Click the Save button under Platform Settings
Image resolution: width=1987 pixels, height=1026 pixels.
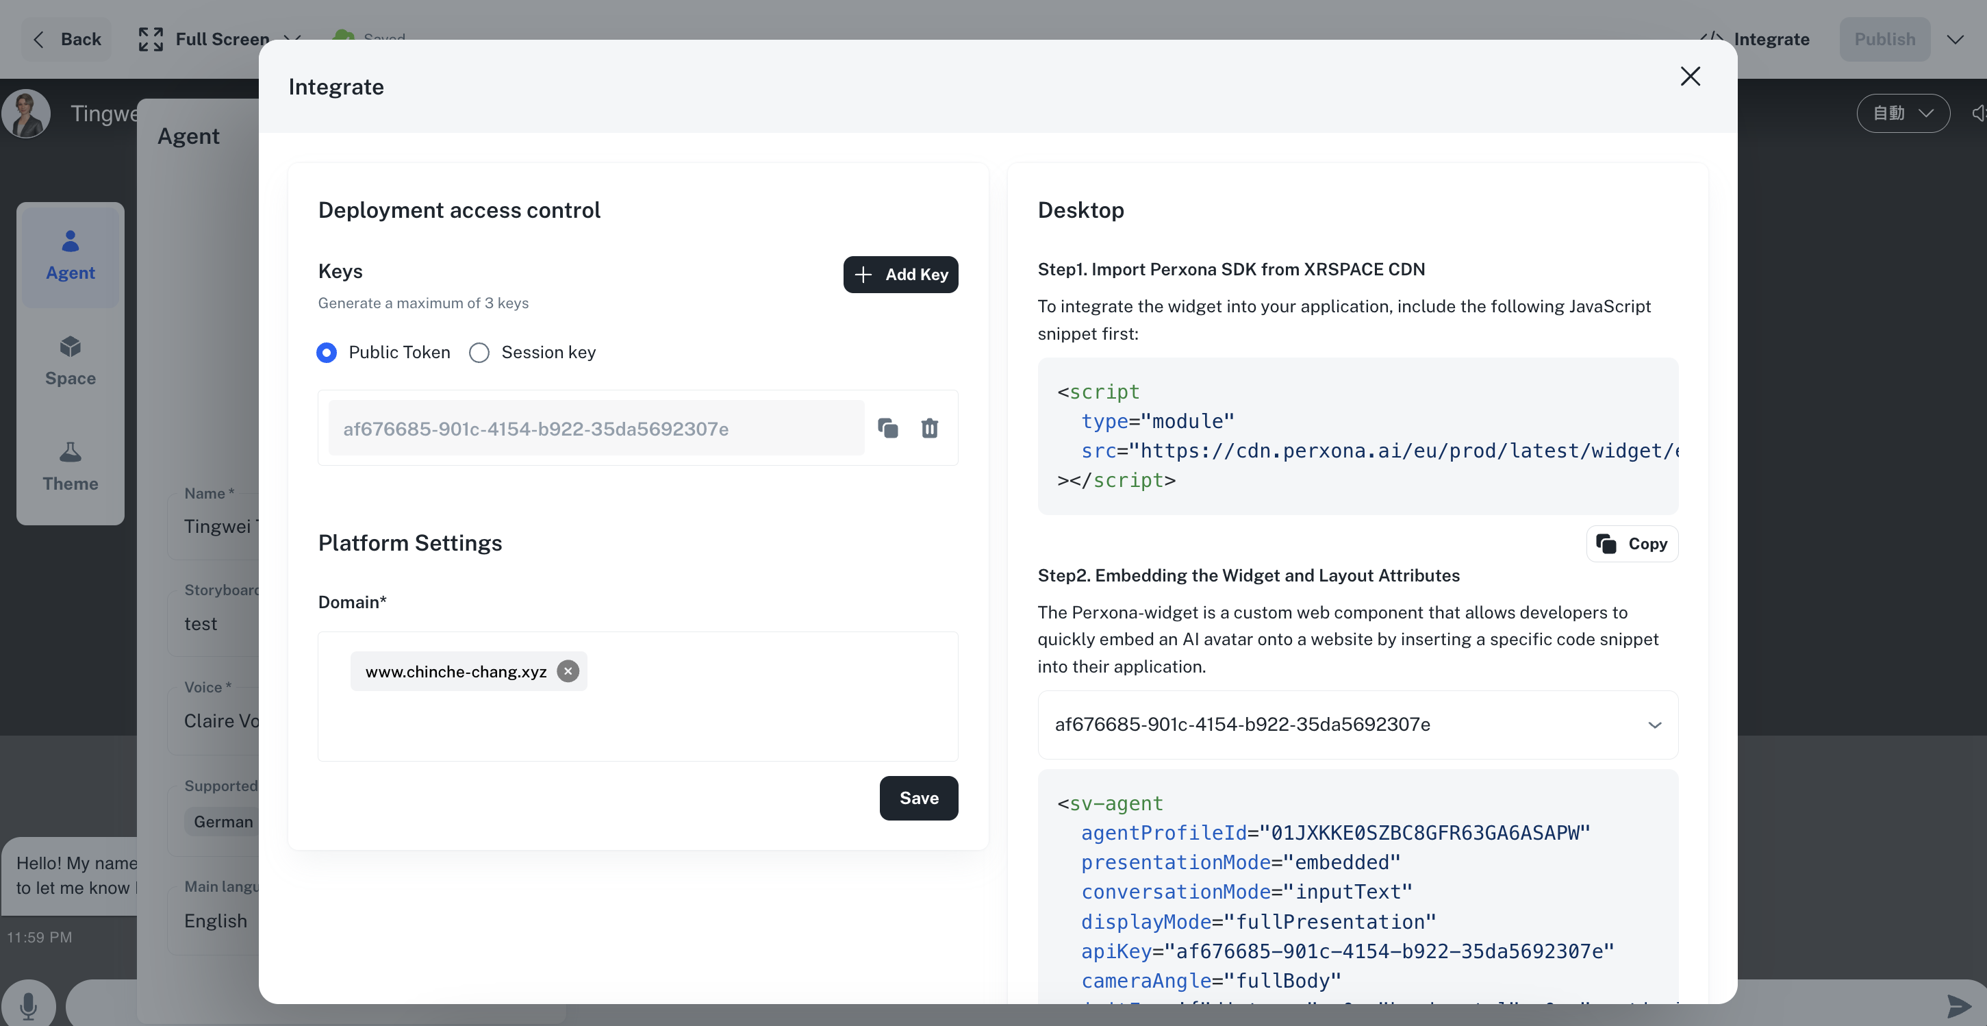coord(918,798)
